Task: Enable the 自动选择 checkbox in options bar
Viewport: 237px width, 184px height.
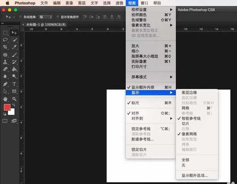Action: tap(21, 17)
